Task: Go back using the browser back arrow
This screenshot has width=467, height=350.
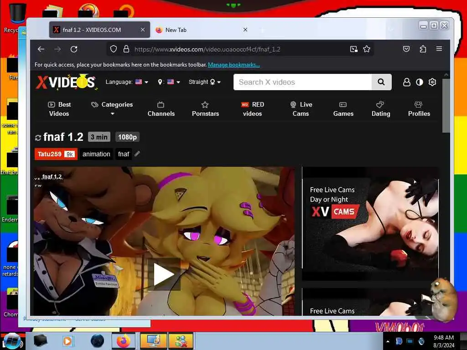Action: tap(41, 49)
